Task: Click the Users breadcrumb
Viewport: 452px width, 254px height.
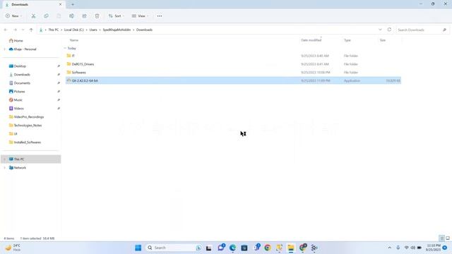Action: (93, 30)
